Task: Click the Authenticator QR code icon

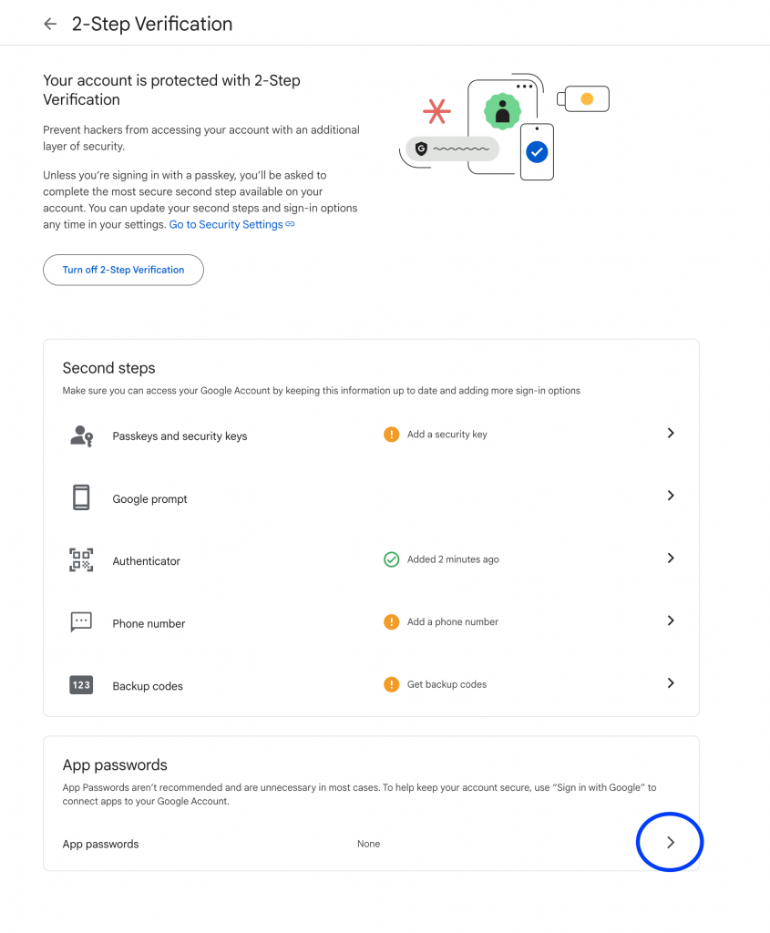Action: click(x=81, y=560)
